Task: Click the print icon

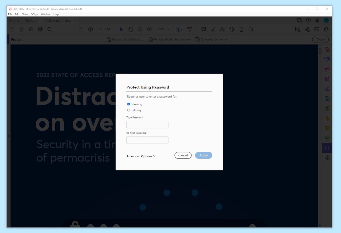Action: point(40,29)
